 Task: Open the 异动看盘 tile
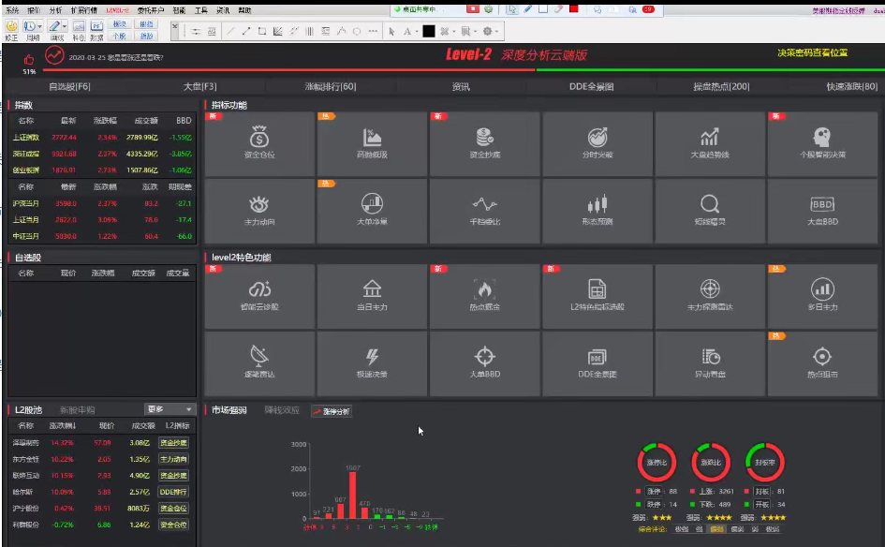click(x=710, y=363)
